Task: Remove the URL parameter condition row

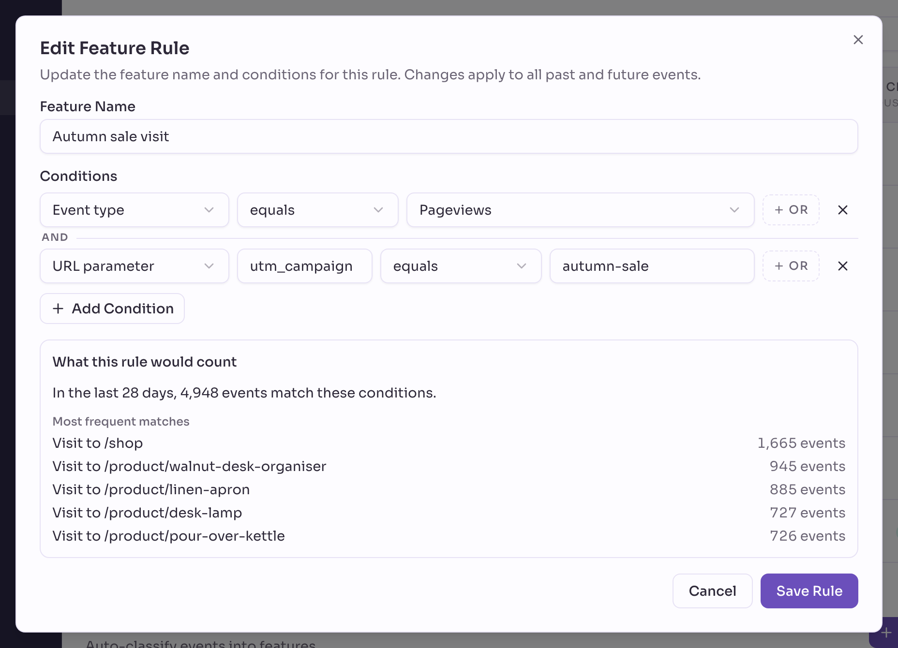Action: click(x=843, y=266)
